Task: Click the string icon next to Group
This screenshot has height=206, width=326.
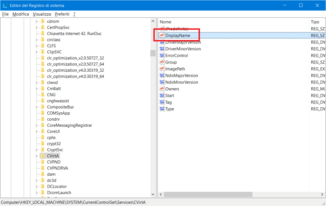Action: click(162, 62)
